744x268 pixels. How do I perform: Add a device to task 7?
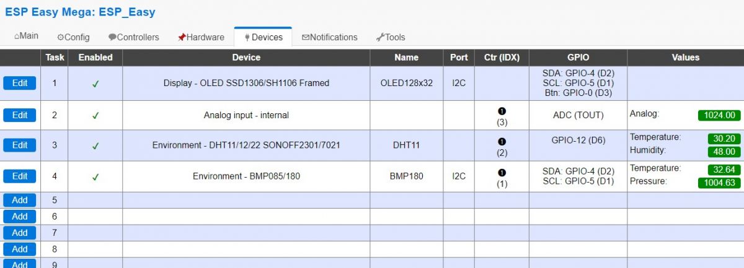pyautogui.click(x=20, y=233)
